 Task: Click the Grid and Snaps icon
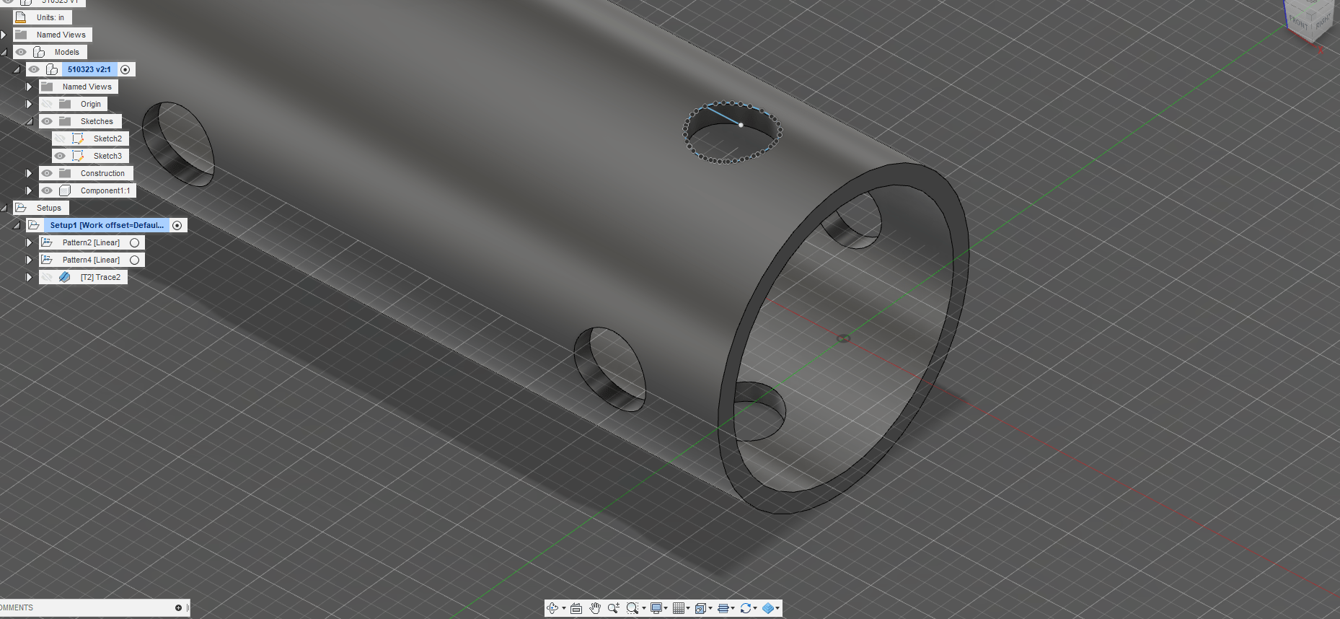point(678,608)
